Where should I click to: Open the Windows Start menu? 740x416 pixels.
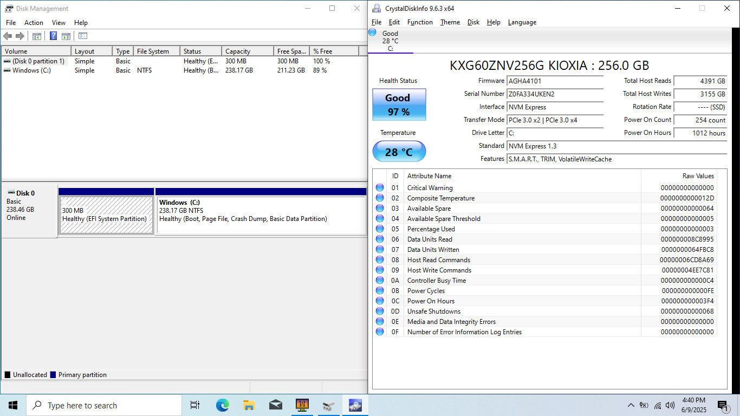(x=13, y=405)
